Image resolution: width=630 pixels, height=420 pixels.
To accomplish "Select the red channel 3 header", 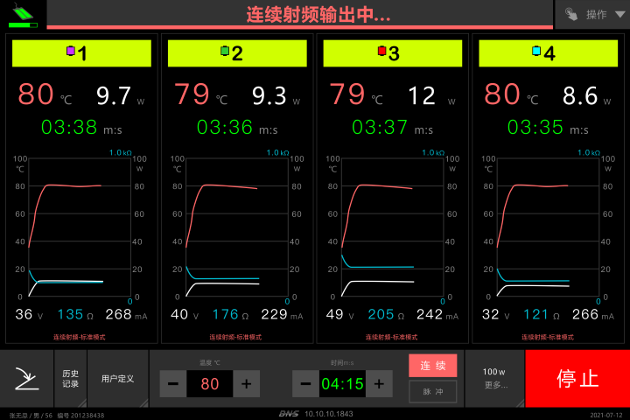I will [x=393, y=53].
